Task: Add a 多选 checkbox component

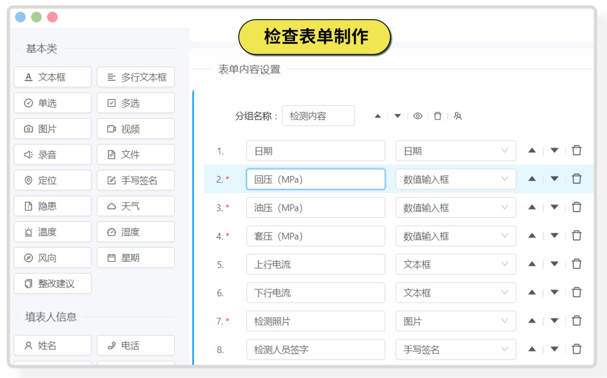Action: [136, 103]
